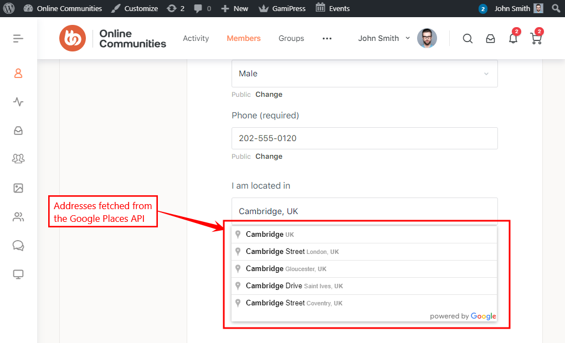This screenshot has width=565, height=343.
Task: Click Change link under gender field
Action: 269,95
